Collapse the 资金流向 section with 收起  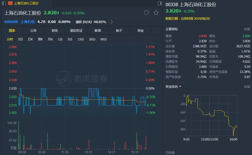247,86
